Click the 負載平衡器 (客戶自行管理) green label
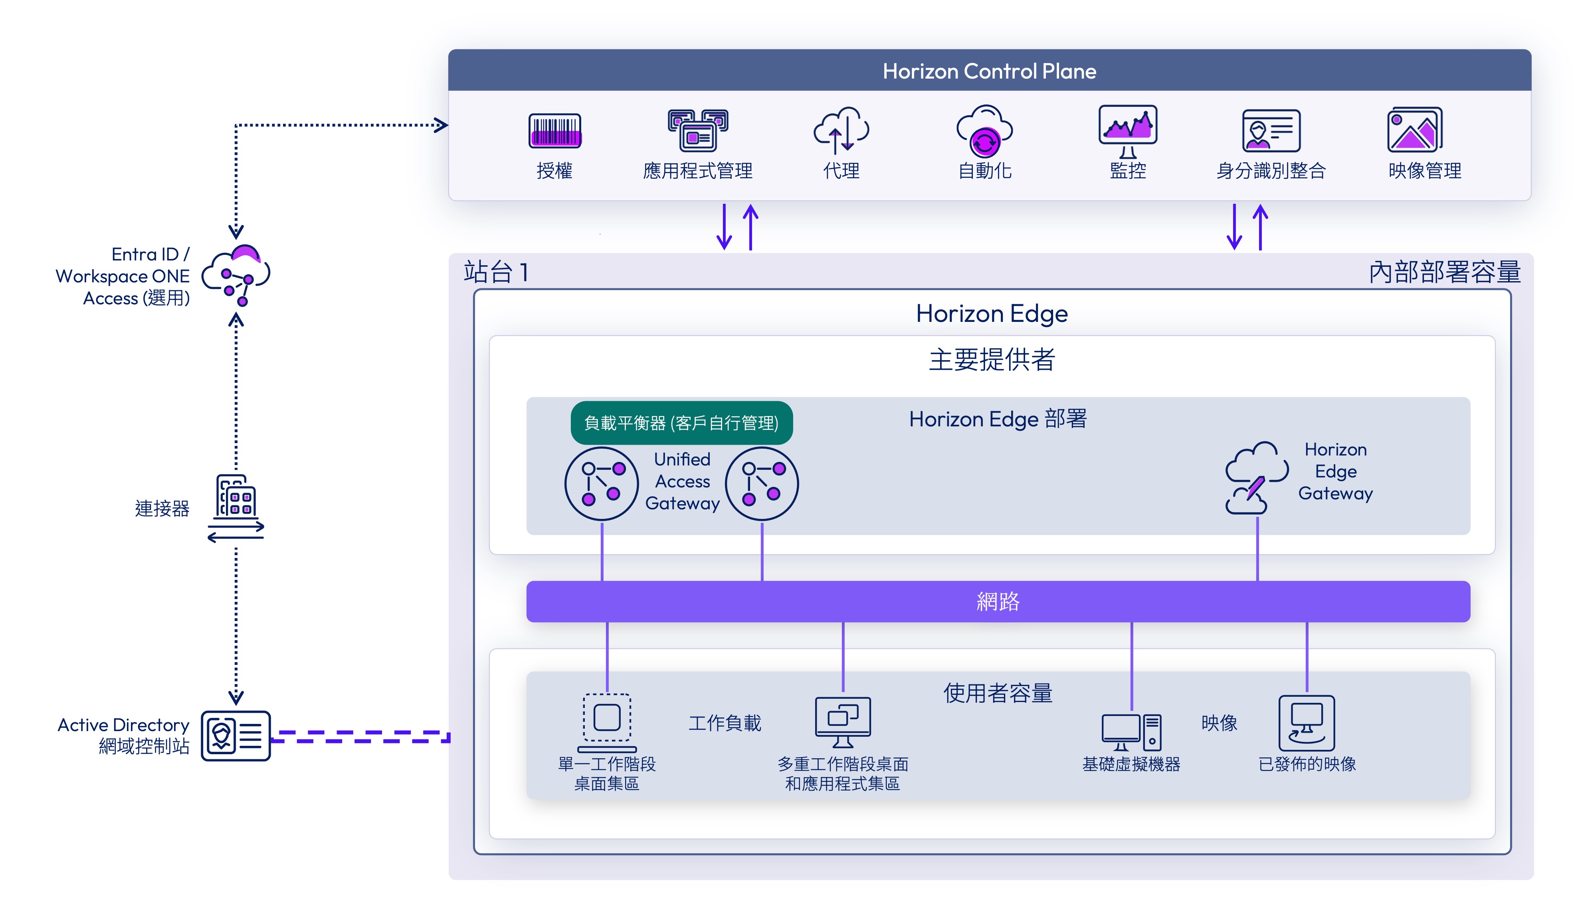Viewport: 1588px width, 903px height. click(681, 423)
